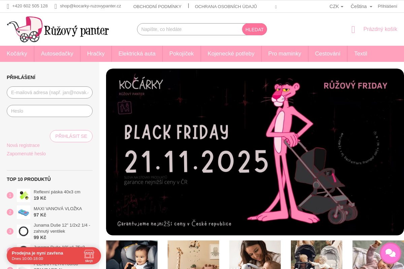Open the Kočárky category menu
Screen dimensions: 404x269
[x=17, y=54]
